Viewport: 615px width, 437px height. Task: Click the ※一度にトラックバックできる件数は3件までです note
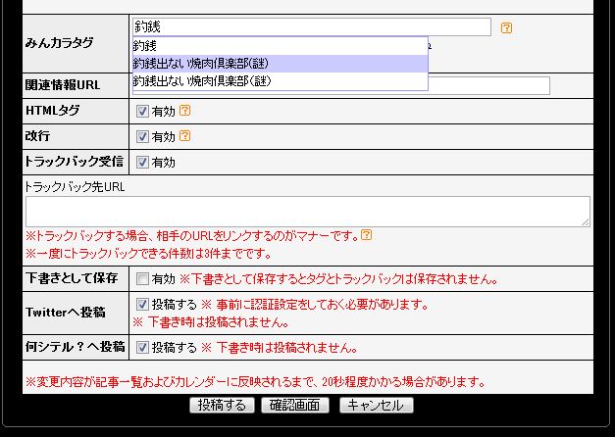149,254
